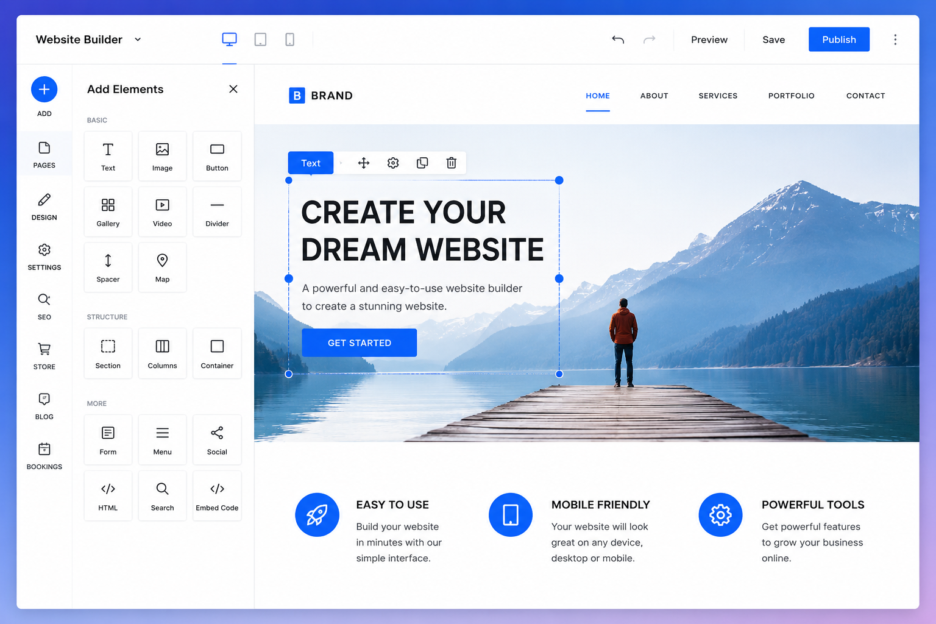Screen dimensions: 936x624
Task: Open the site Preview
Action: coord(709,40)
